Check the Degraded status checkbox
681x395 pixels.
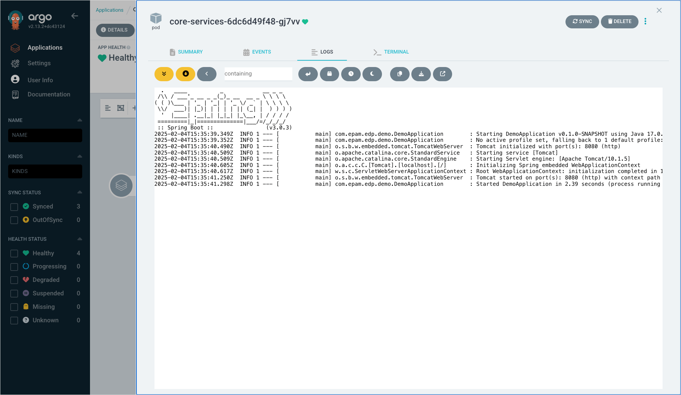point(14,280)
